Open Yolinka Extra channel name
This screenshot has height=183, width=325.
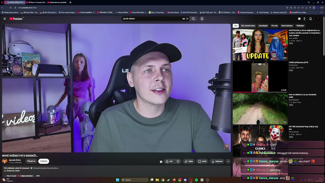pos(293,65)
